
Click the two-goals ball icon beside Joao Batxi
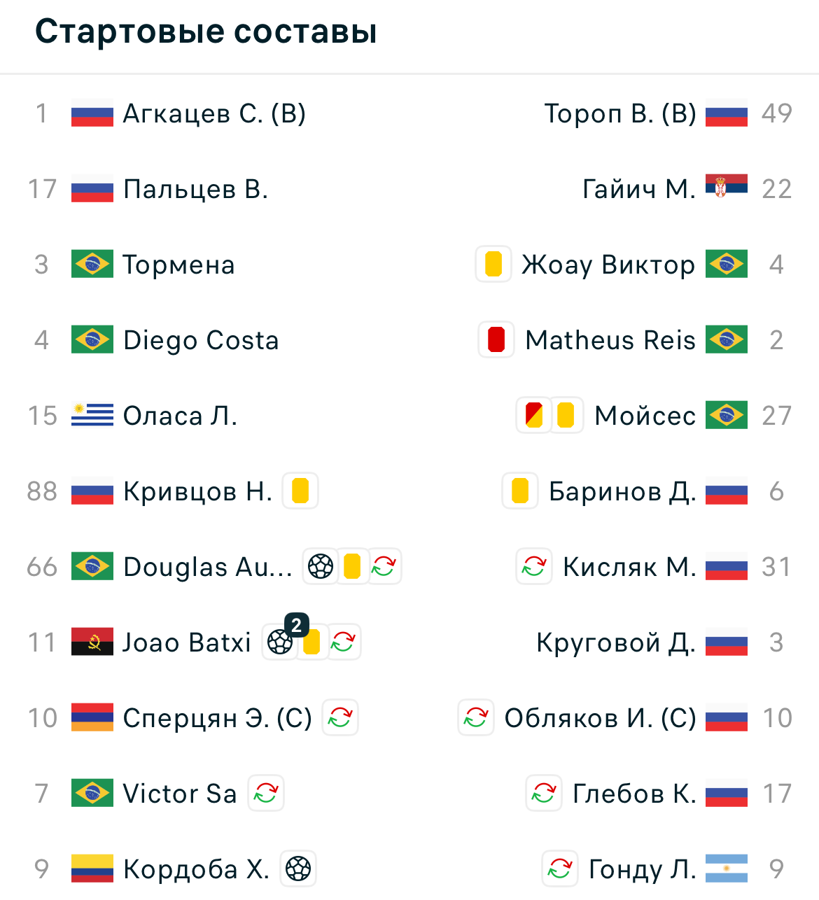pos(281,642)
